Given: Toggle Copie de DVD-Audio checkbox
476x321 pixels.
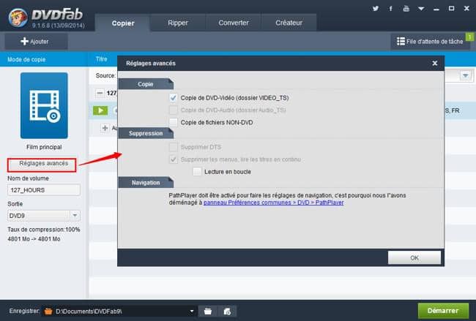Looking at the screenshot, I should [x=173, y=110].
